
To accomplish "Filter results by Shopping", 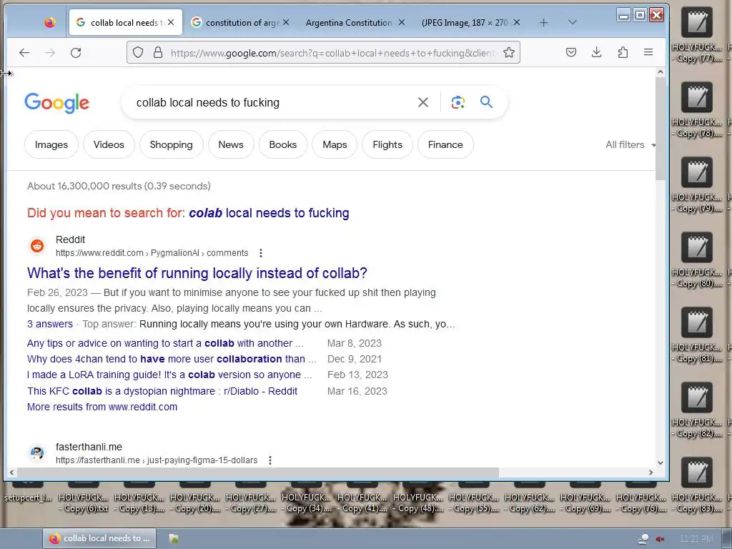I will pos(172,144).
